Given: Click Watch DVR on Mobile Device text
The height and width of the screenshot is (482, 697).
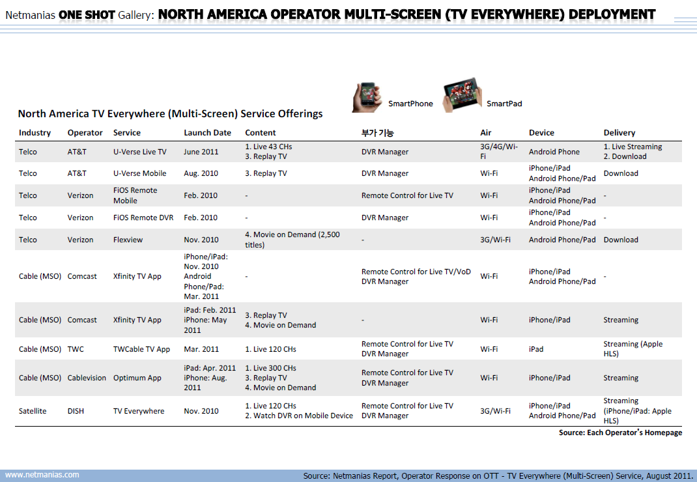Looking at the screenshot, I should (x=299, y=416).
